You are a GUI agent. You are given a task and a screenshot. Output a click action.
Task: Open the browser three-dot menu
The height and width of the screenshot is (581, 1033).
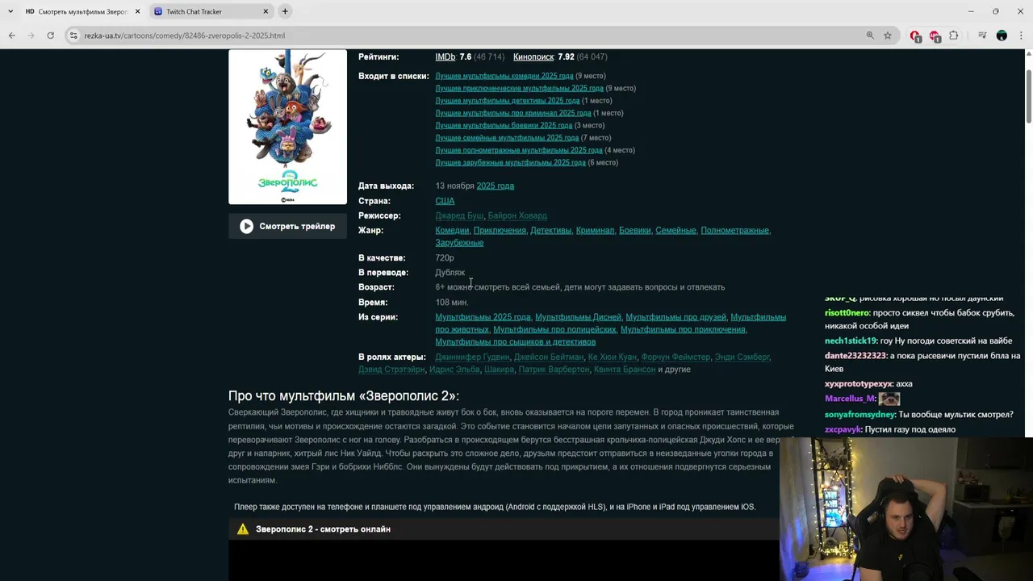click(x=1021, y=36)
